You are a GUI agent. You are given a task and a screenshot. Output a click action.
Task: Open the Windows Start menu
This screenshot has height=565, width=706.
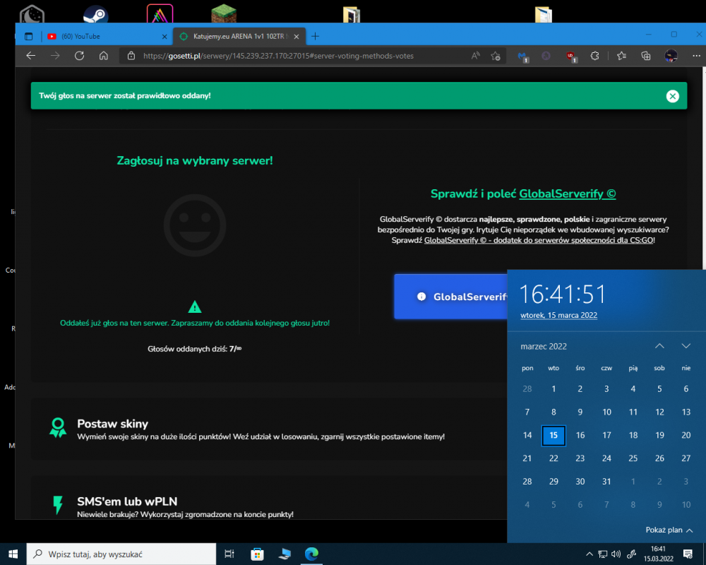coord(13,554)
